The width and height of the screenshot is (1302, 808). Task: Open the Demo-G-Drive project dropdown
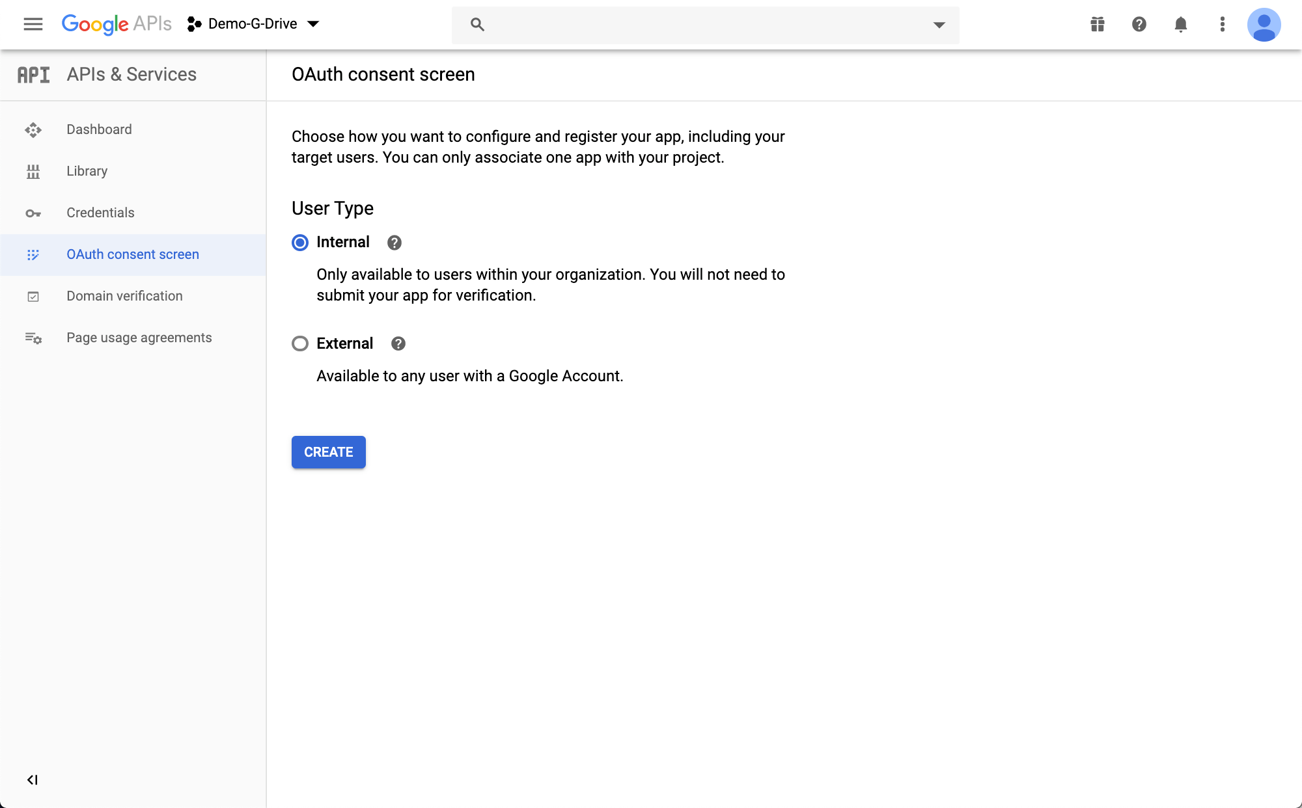pyautogui.click(x=254, y=24)
